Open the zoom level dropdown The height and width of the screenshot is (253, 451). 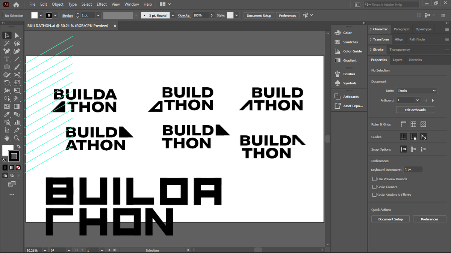point(45,250)
